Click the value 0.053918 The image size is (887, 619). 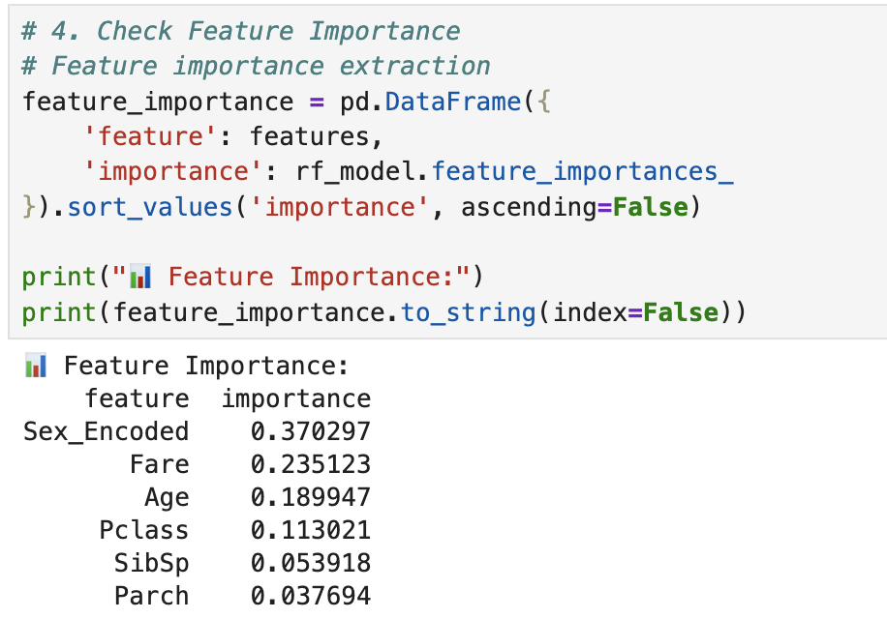pyautogui.click(x=311, y=563)
